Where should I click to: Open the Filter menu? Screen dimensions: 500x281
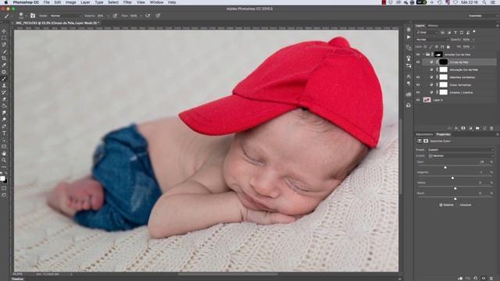127,2
